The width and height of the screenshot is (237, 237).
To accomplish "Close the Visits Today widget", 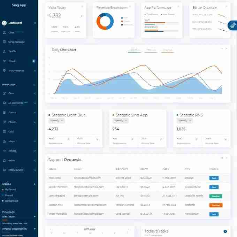I will point(82,6).
